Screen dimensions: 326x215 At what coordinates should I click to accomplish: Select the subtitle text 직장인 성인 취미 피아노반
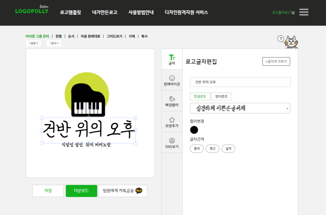click(x=86, y=145)
